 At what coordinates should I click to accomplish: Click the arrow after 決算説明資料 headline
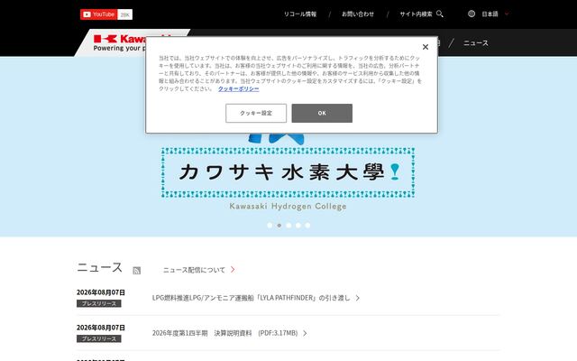(x=305, y=333)
